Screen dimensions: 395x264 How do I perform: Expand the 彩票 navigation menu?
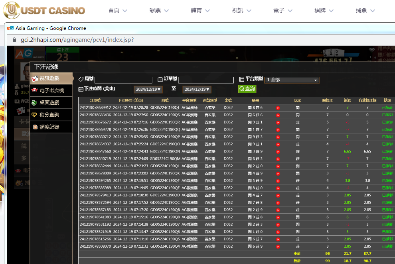click(161, 11)
